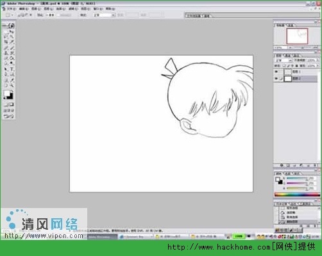
Task: Select the Zoom tool in the toolbox
Action: pyautogui.click(x=12, y=86)
